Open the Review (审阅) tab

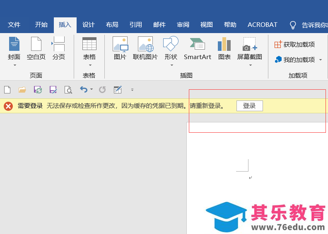[x=183, y=25]
